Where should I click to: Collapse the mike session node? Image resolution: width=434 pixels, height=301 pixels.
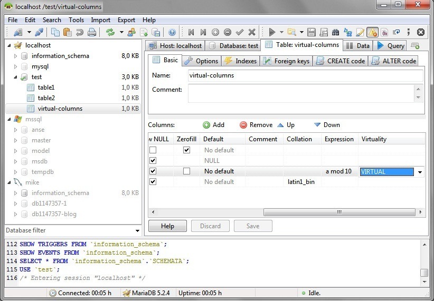click(9, 182)
